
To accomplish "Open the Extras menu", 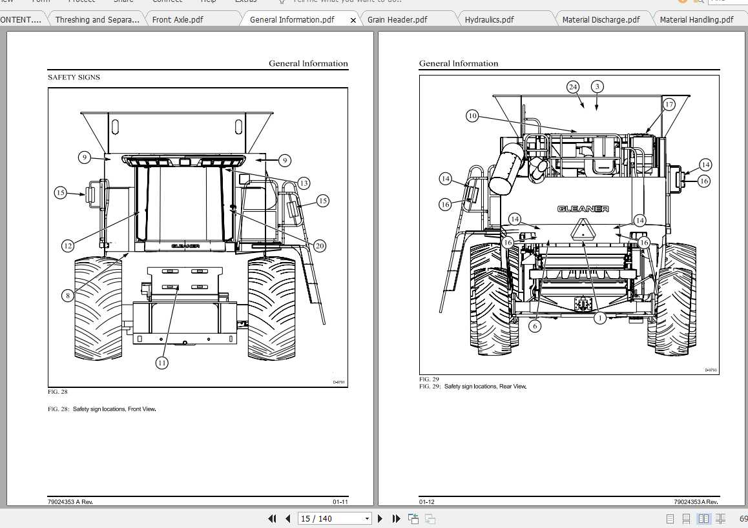I will (x=246, y=1).
